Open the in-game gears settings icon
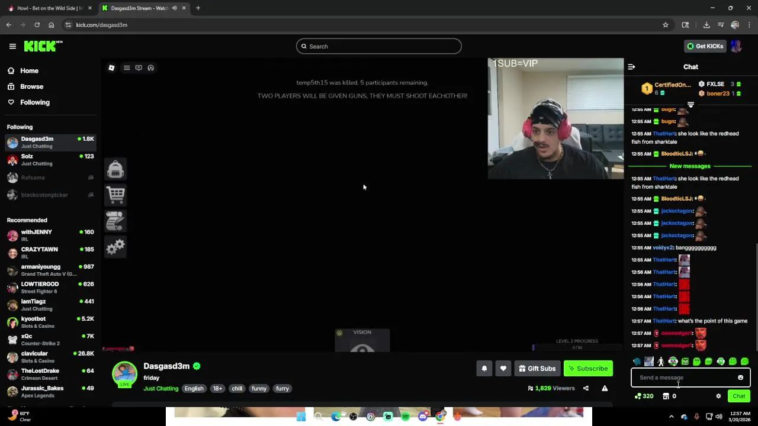The height and width of the screenshot is (426, 758). [115, 246]
